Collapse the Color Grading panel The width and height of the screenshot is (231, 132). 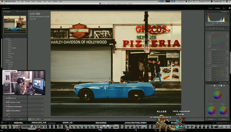(229, 83)
